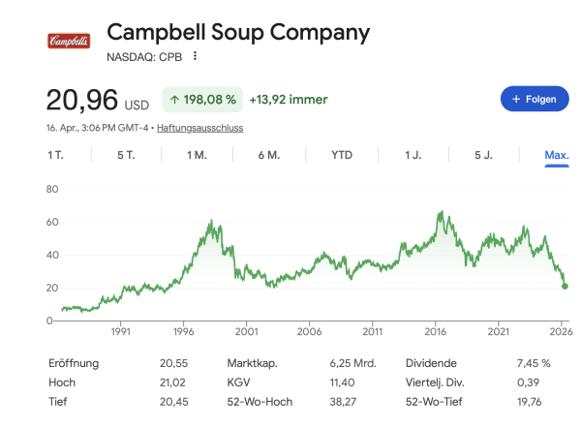Open the Haftungsausschluss disclaimer link
This screenshot has width=581, height=428.
click(x=199, y=128)
